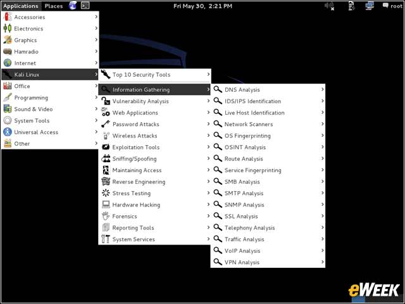Image resolution: width=405 pixels, height=304 pixels.
Task: Click the Other category icon
Action: click(x=8, y=143)
